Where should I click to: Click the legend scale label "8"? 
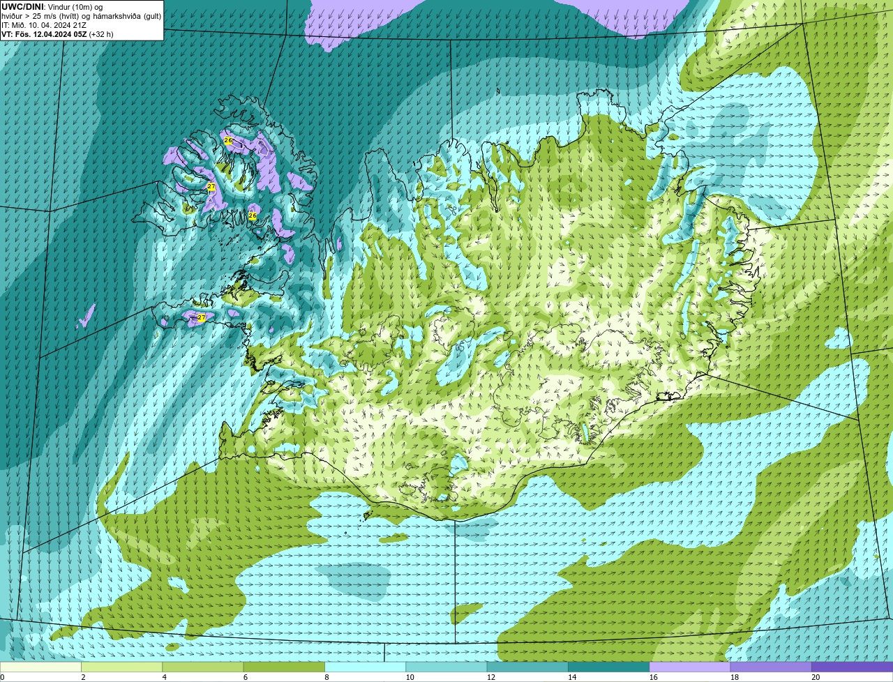click(326, 677)
